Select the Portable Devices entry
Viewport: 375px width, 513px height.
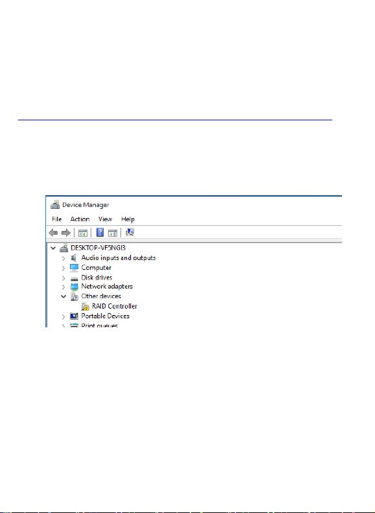105,316
